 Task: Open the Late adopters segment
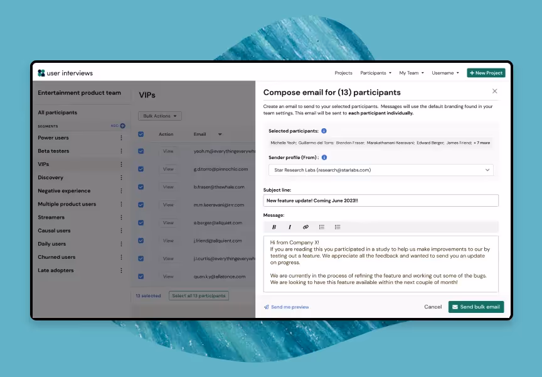pyautogui.click(x=56, y=270)
